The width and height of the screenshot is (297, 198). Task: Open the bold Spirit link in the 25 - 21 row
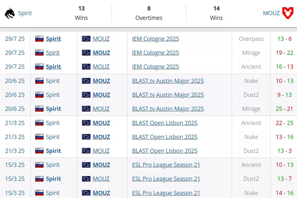click(x=53, y=109)
